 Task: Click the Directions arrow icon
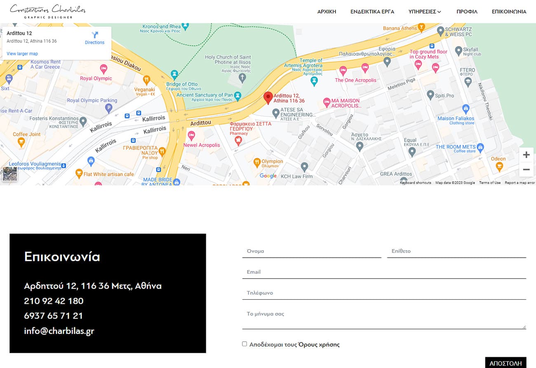(95, 35)
